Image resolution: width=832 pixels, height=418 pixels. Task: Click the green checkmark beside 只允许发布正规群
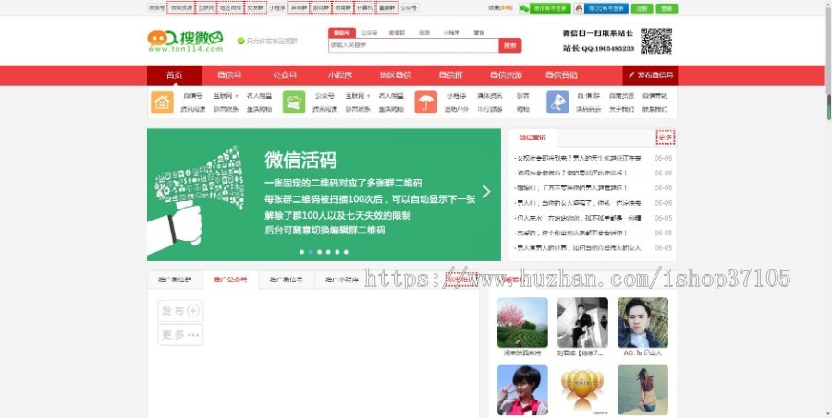(240, 41)
